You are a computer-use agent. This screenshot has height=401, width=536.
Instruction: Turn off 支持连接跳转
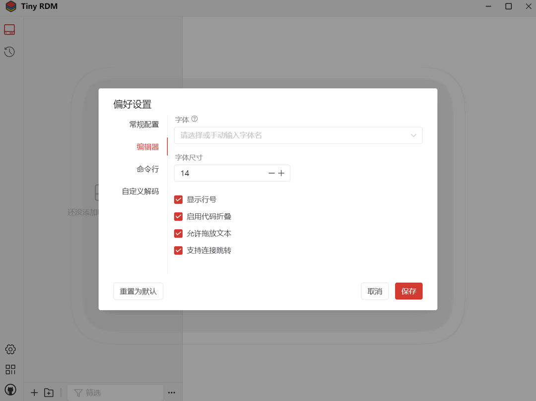[178, 250]
